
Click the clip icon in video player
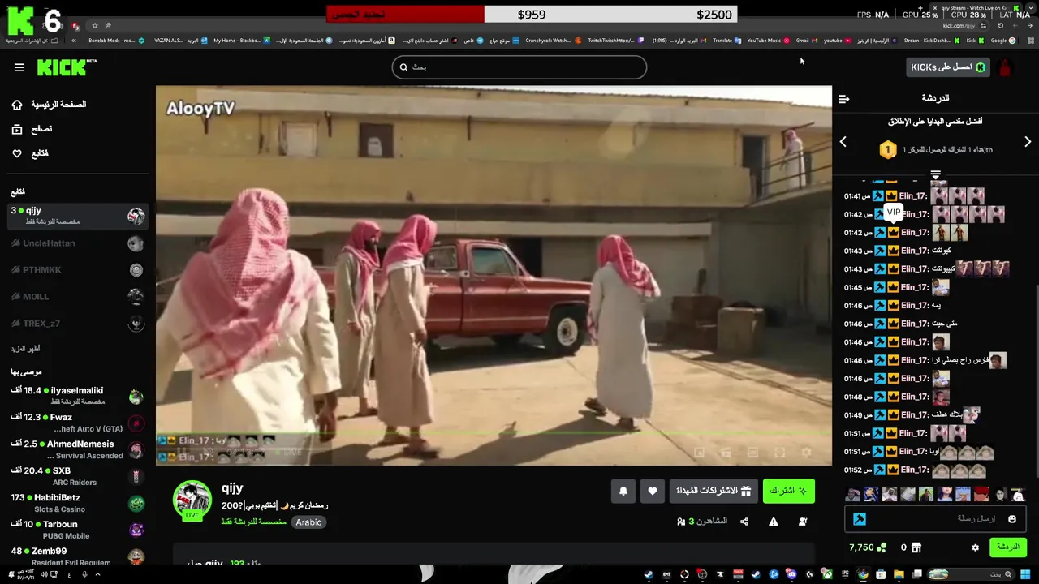[726, 452]
